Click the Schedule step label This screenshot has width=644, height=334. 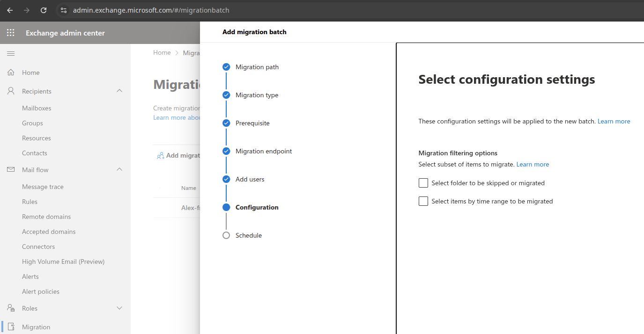[249, 235]
